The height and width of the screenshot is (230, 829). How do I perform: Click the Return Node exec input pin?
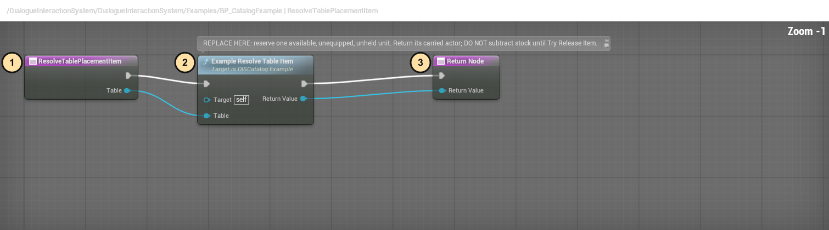coord(442,76)
